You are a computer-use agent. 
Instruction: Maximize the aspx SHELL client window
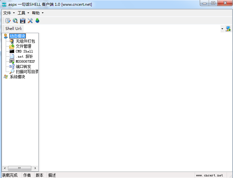(213, 3)
